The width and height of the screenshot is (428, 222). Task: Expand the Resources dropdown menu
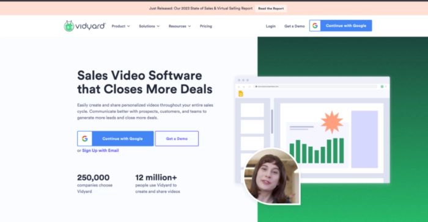180,26
